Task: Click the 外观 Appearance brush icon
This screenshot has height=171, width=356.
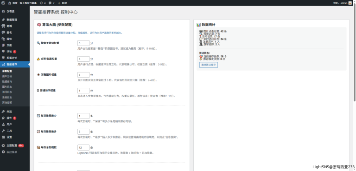Action: click(3, 112)
